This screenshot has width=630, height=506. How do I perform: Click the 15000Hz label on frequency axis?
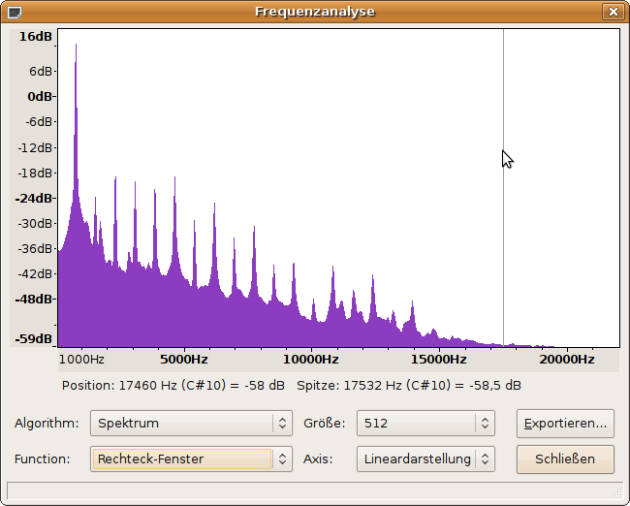click(438, 360)
